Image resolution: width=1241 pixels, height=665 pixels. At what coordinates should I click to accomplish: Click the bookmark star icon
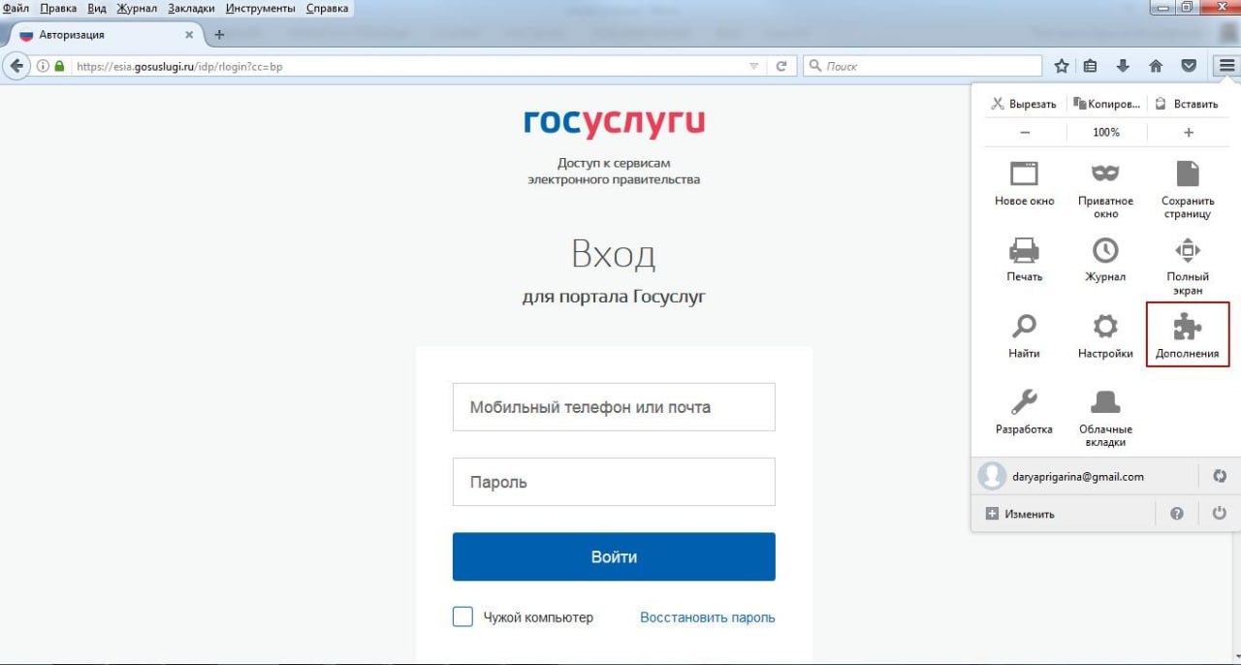1062,66
